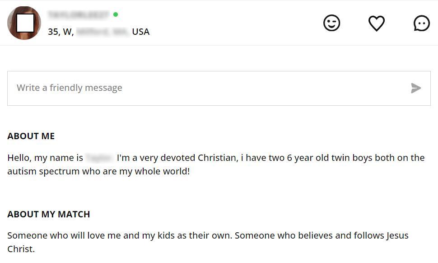Click the 'USA' country label
This screenshot has height=263, width=438.
(x=140, y=32)
